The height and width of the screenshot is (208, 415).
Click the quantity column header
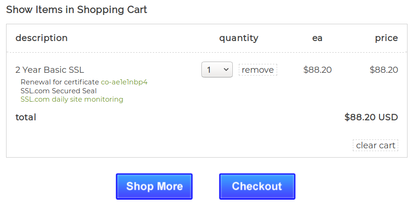click(x=238, y=38)
